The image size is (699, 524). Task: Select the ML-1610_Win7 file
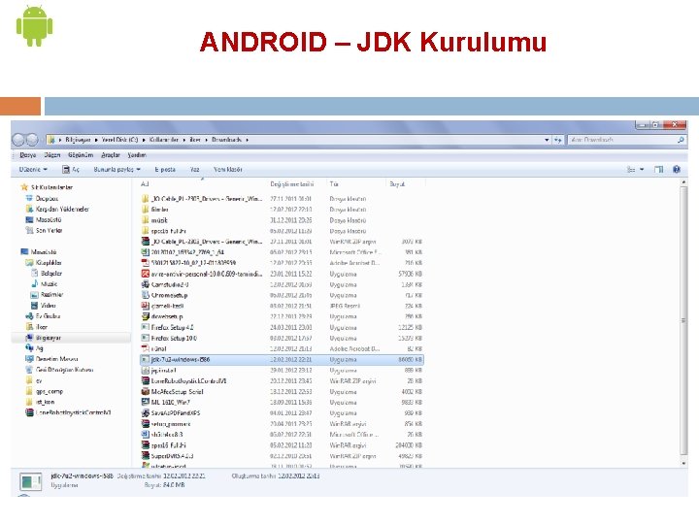[x=282, y=403]
